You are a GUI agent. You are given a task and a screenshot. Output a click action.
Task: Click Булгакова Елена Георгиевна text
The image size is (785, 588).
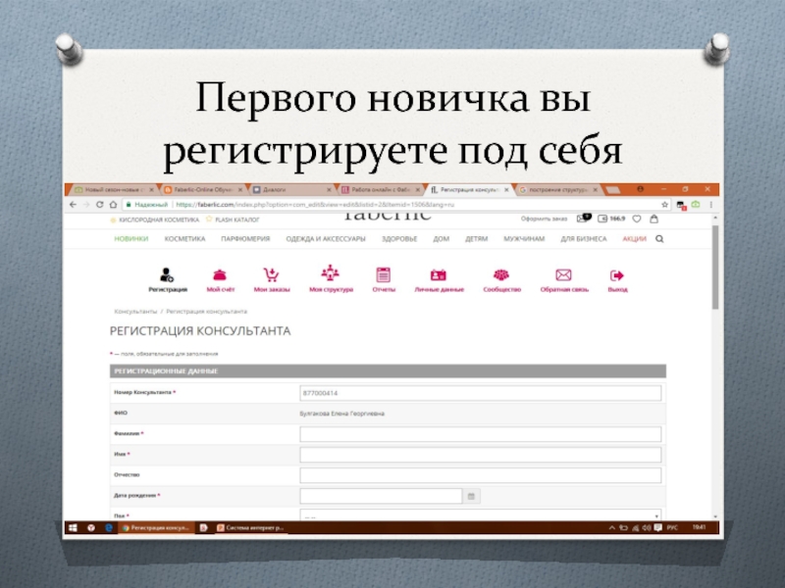point(341,414)
